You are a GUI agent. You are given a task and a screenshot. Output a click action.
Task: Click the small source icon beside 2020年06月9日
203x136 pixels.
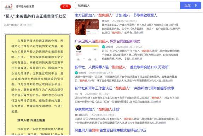coord(76,115)
